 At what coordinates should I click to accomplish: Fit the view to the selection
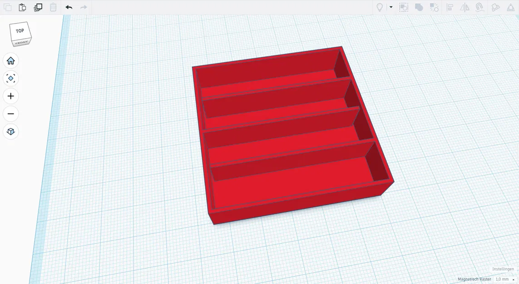point(10,78)
